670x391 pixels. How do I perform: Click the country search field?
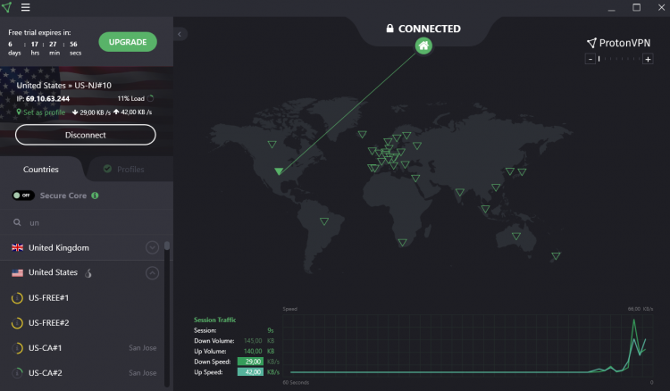point(86,222)
